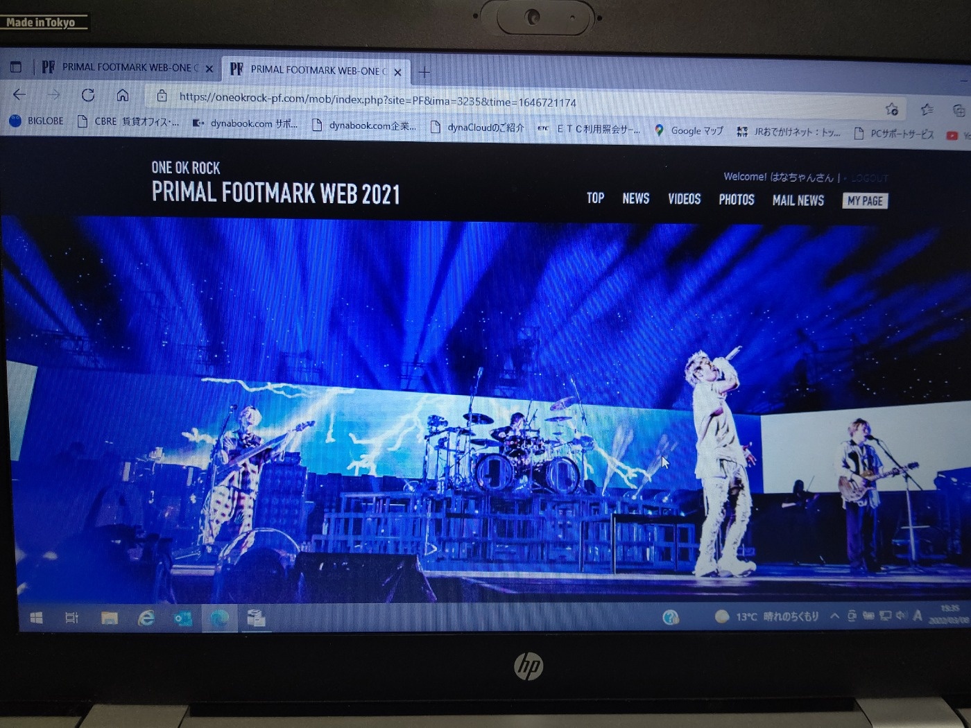The image size is (971, 728).
Task: Open the YouTube bookmark icon
Action: coord(952,136)
